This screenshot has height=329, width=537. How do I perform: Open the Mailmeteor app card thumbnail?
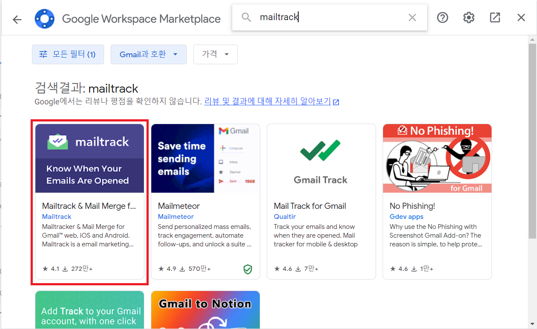click(x=205, y=158)
